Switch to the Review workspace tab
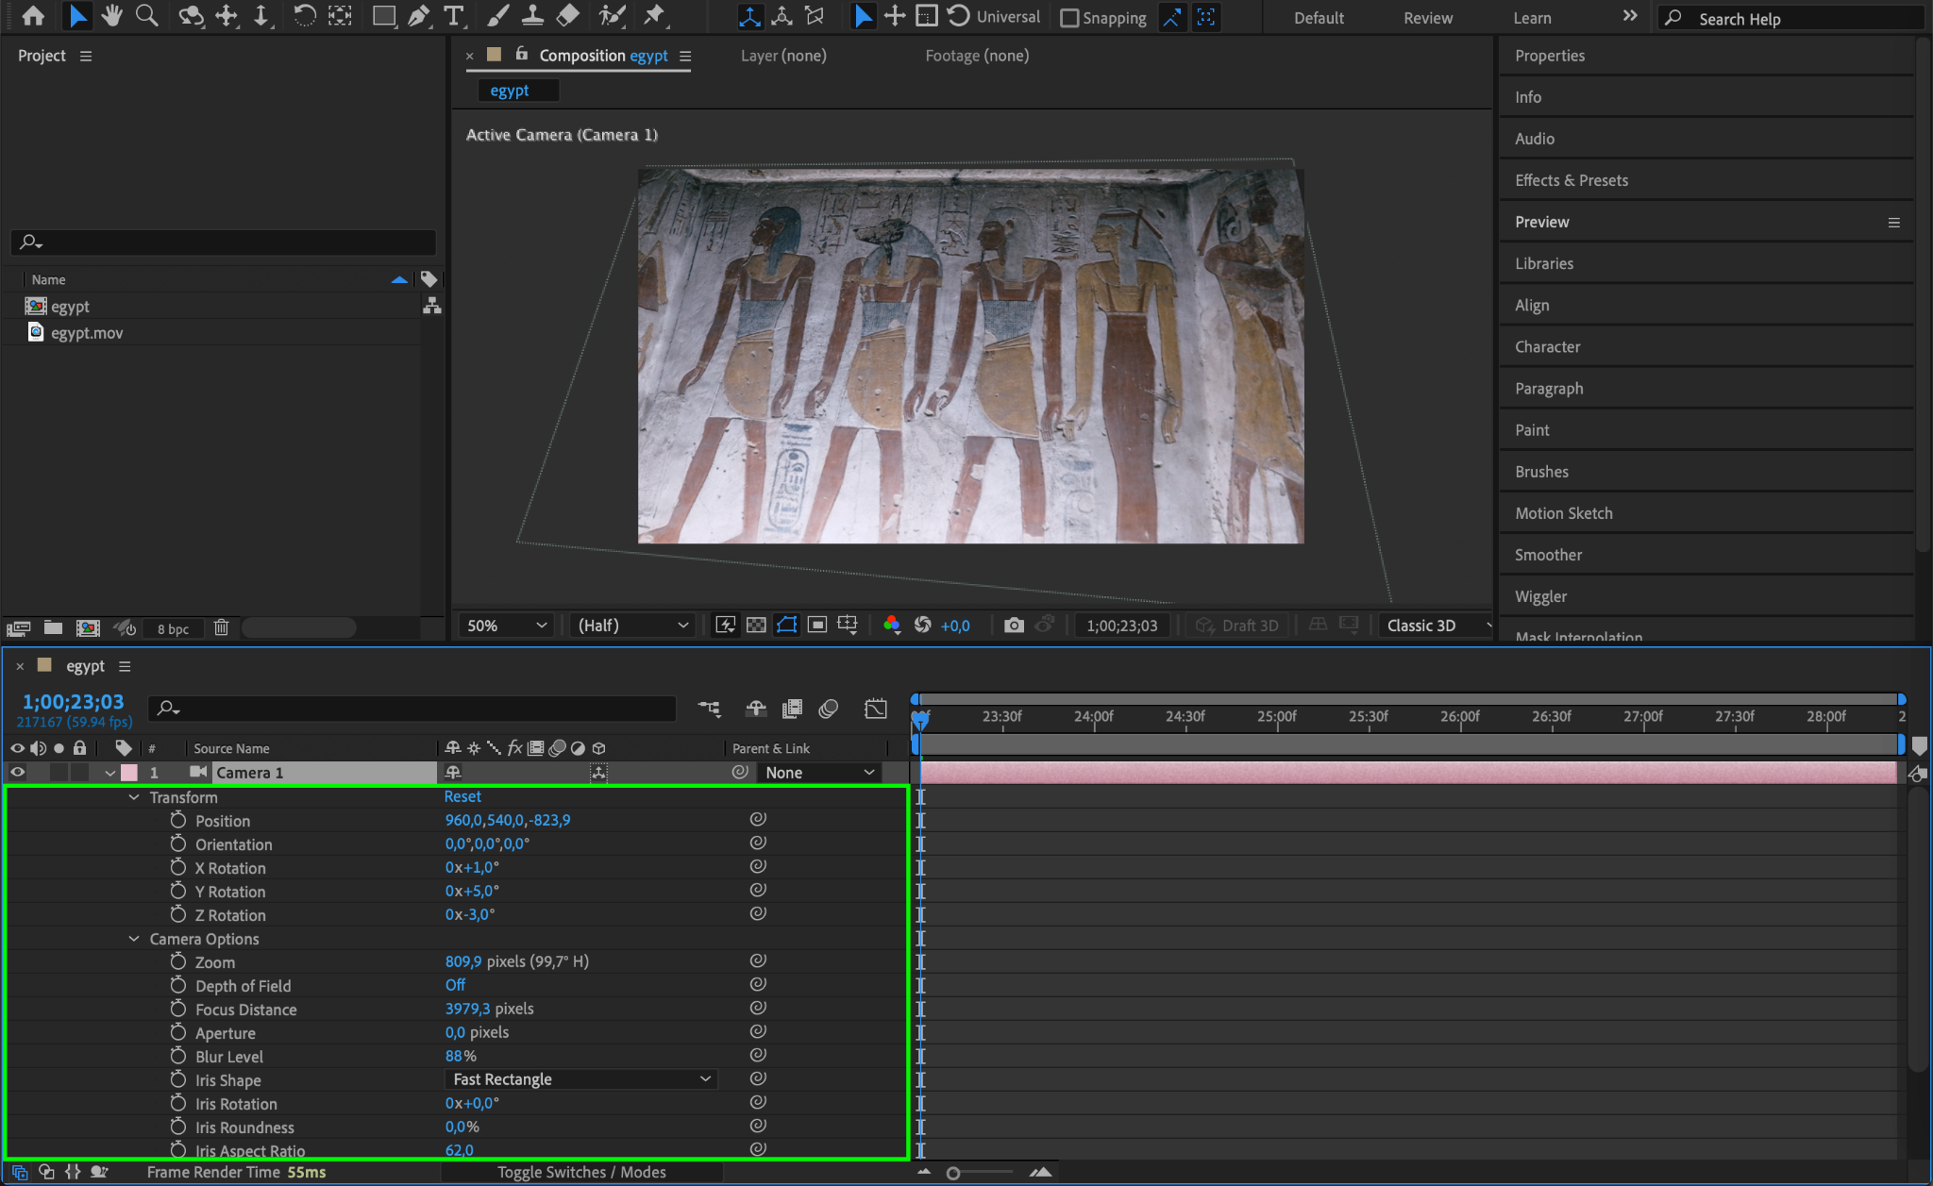The image size is (1933, 1186). [1427, 18]
